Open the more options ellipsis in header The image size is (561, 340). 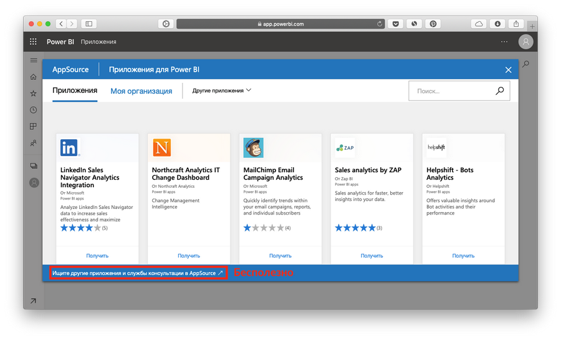(504, 42)
